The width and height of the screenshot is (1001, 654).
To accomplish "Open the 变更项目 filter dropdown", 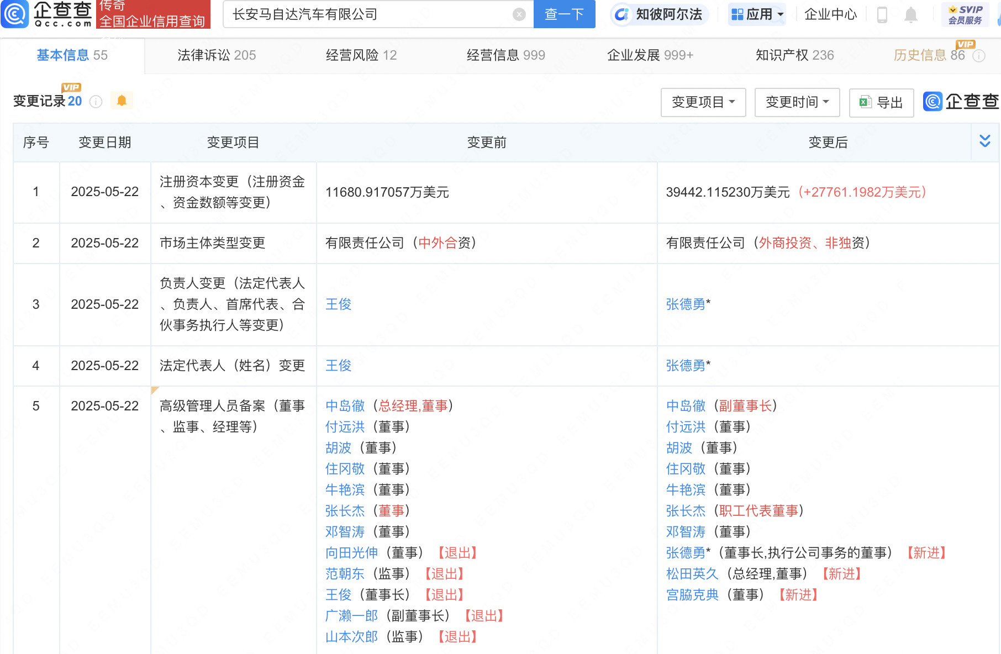I will (x=703, y=102).
